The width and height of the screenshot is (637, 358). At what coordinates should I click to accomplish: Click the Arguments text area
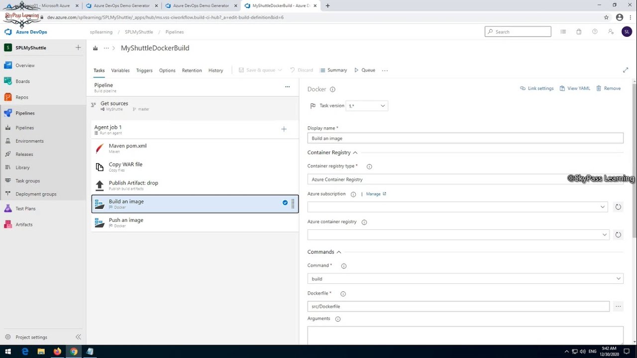coord(465,335)
